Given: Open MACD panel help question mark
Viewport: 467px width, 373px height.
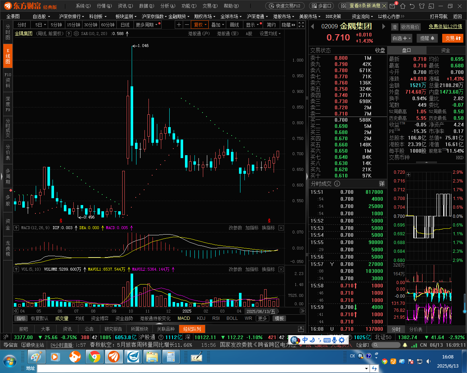Looking at the screenshot, I should (x=16, y=228).
